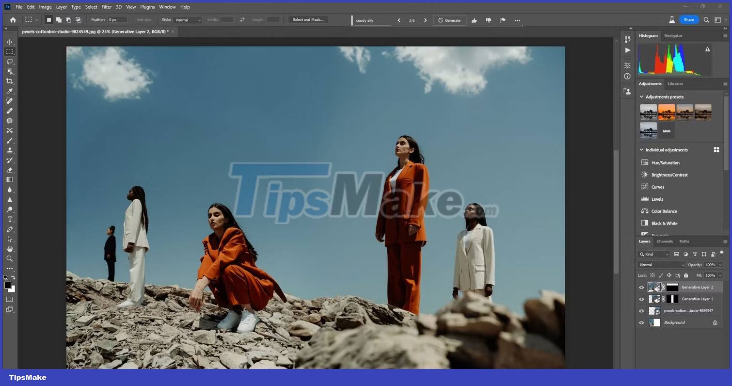Open the Filter menu
This screenshot has height=386, width=732.
click(x=106, y=7)
